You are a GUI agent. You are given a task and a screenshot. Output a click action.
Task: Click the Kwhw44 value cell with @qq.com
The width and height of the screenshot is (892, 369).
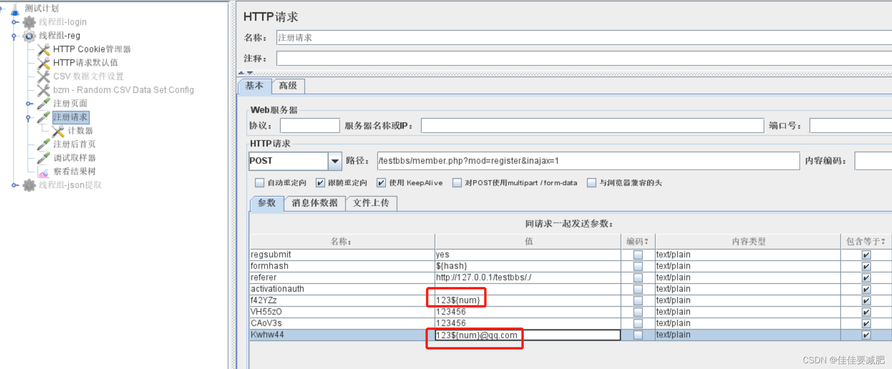(528, 335)
